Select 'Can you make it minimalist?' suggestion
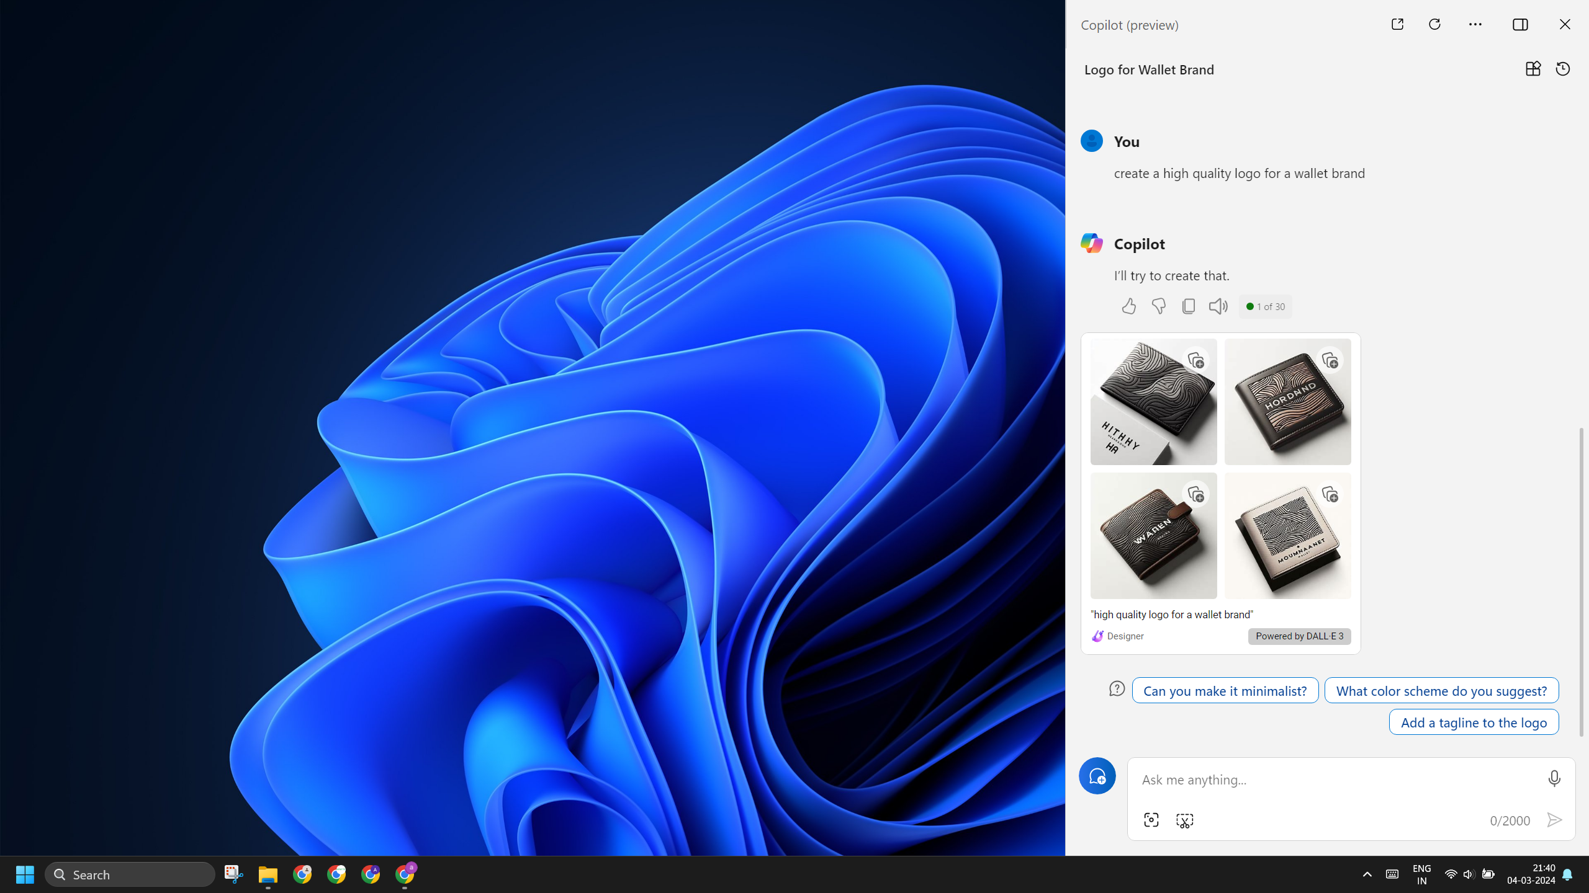 [1225, 690]
